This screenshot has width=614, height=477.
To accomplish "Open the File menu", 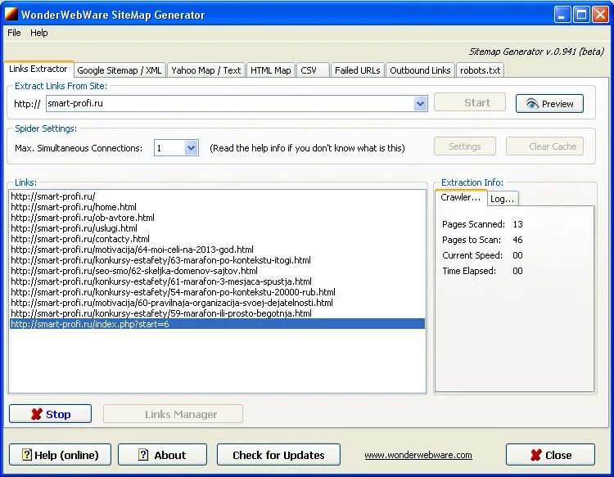I will 14,33.
